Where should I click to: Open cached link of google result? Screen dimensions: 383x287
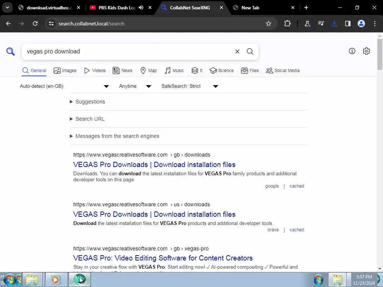coord(297,186)
